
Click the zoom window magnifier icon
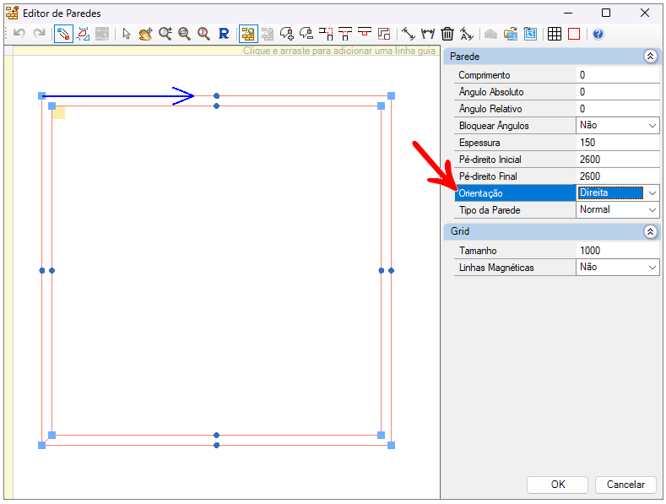click(x=184, y=34)
